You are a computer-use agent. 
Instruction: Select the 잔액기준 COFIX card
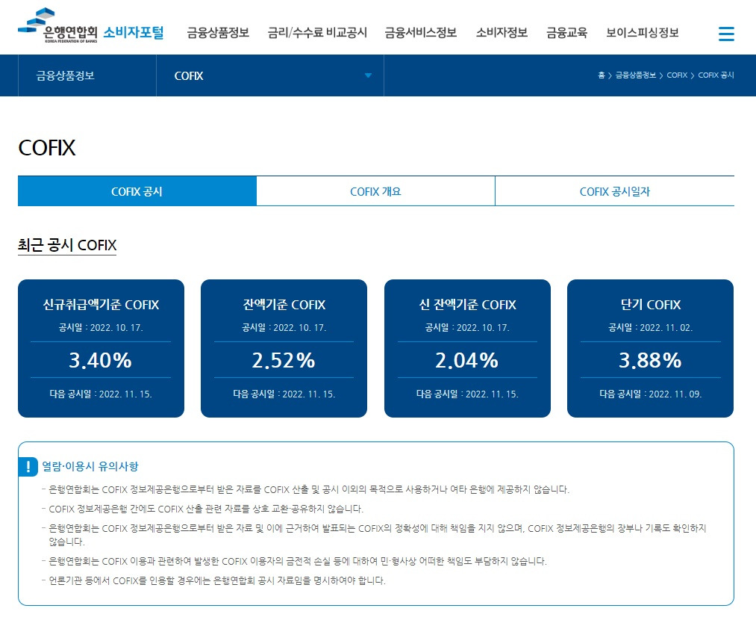coord(284,348)
